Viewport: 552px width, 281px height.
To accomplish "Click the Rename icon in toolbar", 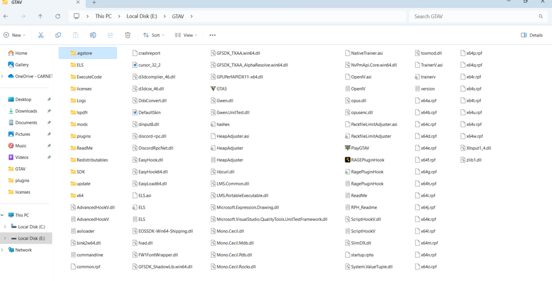I will click(93, 35).
